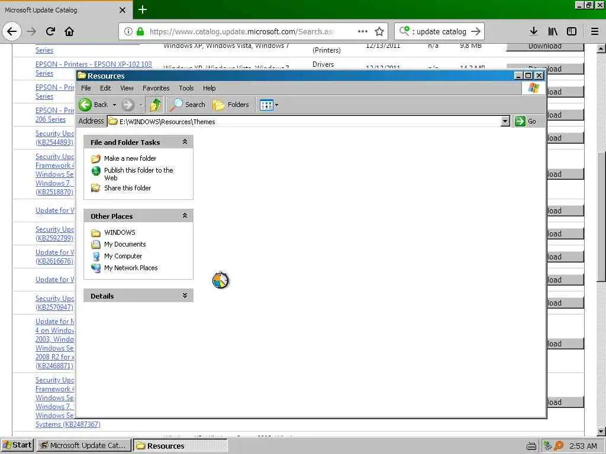Click the green padlock in URL bar
This screenshot has width=606, height=454.
[140, 31]
